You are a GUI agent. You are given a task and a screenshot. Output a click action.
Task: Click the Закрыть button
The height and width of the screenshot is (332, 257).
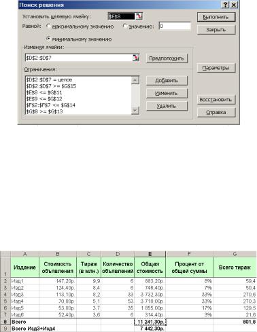[x=216, y=30]
